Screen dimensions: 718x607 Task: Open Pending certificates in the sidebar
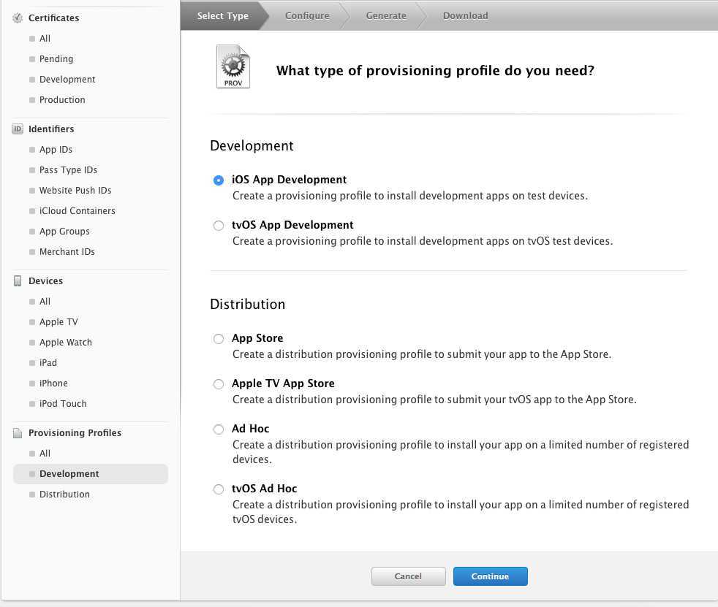(x=56, y=59)
